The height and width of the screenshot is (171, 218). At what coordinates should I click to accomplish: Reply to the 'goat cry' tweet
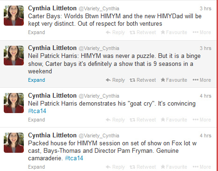(x=115, y=120)
